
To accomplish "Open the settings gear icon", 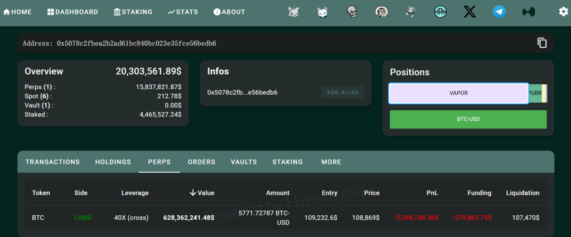I will pyautogui.click(x=563, y=12).
